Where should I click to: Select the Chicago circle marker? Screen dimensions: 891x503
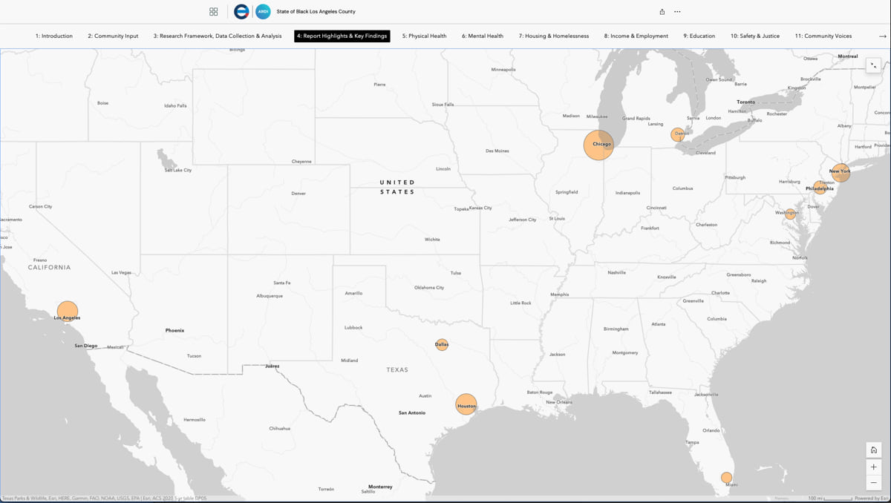point(598,145)
